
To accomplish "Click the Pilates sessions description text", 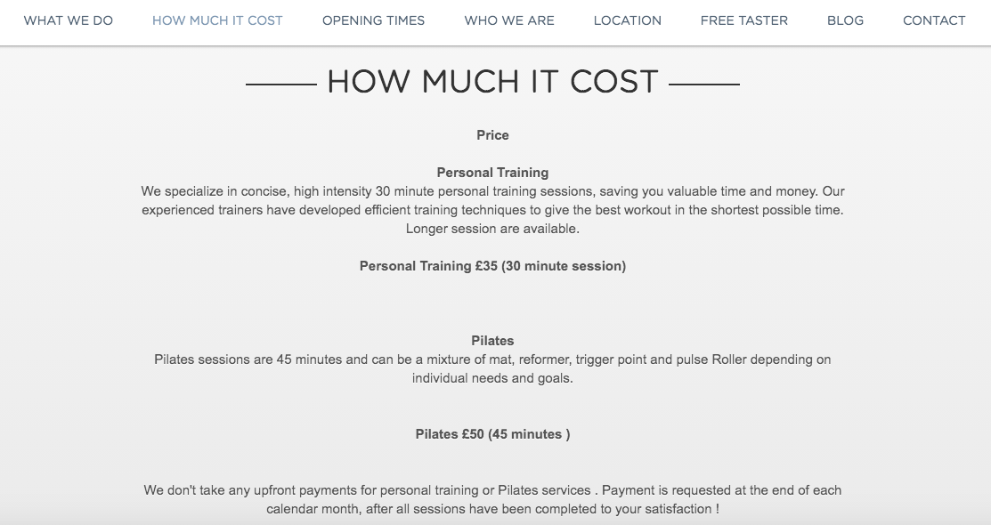I will (x=492, y=368).
